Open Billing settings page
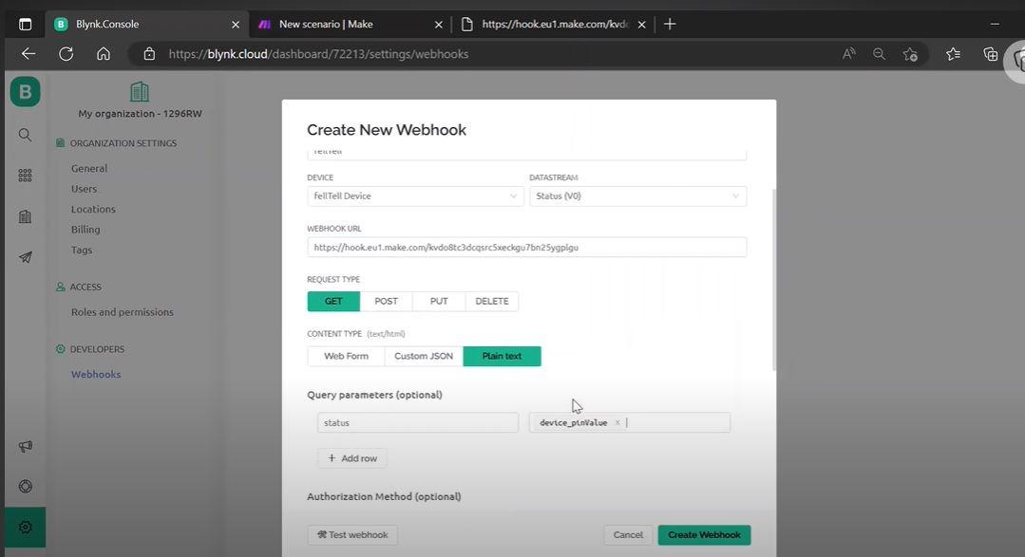 click(x=85, y=230)
